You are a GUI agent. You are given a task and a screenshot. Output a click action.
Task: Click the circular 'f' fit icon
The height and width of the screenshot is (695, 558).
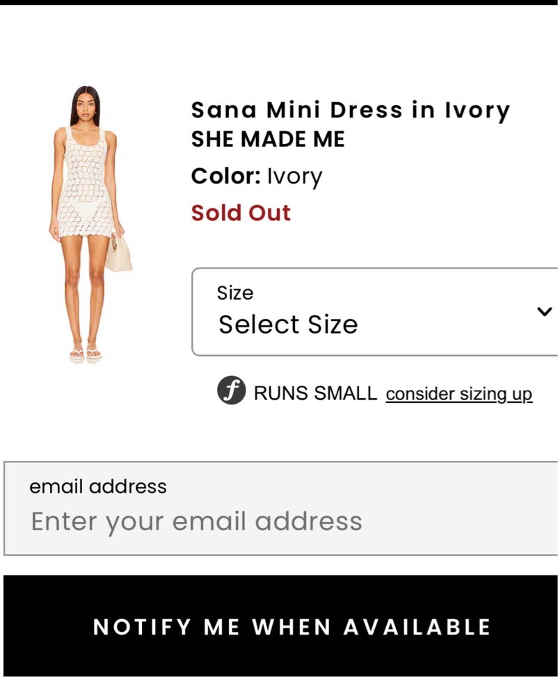(231, 391)
